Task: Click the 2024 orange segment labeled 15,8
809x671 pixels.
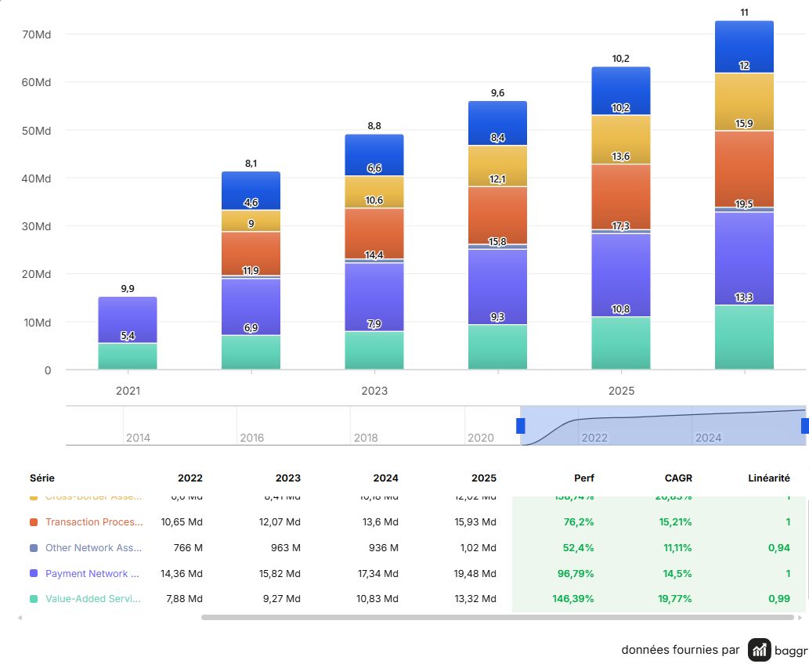Action: 497,215
